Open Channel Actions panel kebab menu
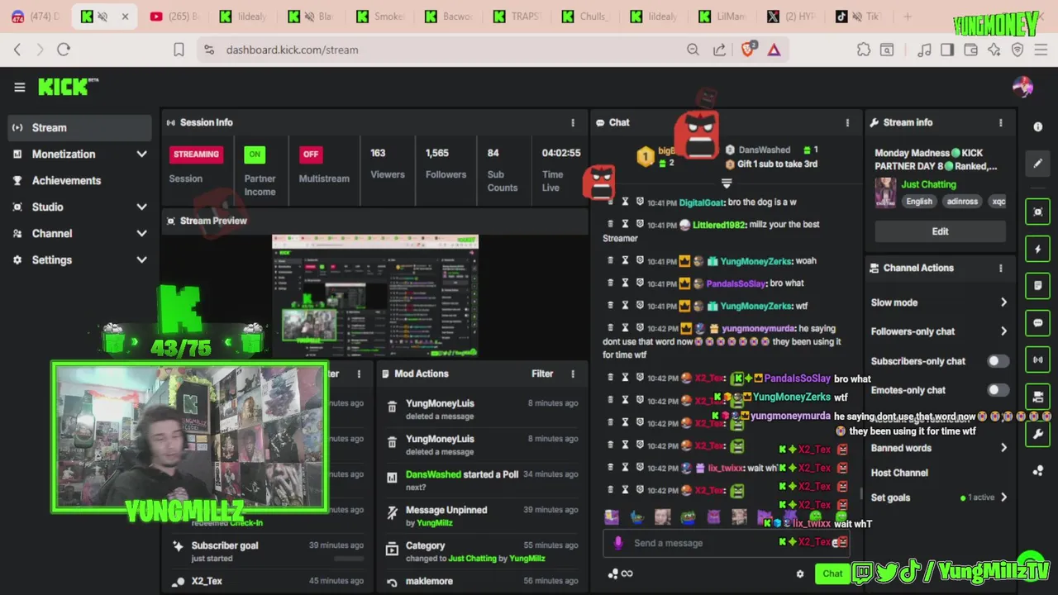 [1001, 268]
